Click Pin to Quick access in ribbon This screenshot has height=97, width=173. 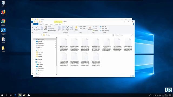37,29
